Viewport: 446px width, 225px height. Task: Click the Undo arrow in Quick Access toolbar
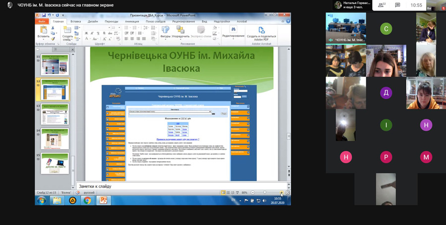tap(49, 15)
